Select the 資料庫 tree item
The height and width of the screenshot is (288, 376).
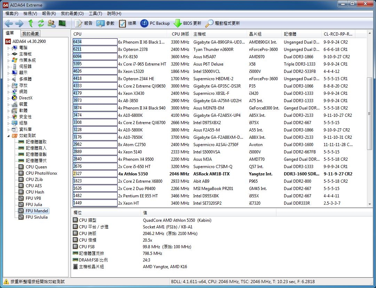tap(25, 129)
